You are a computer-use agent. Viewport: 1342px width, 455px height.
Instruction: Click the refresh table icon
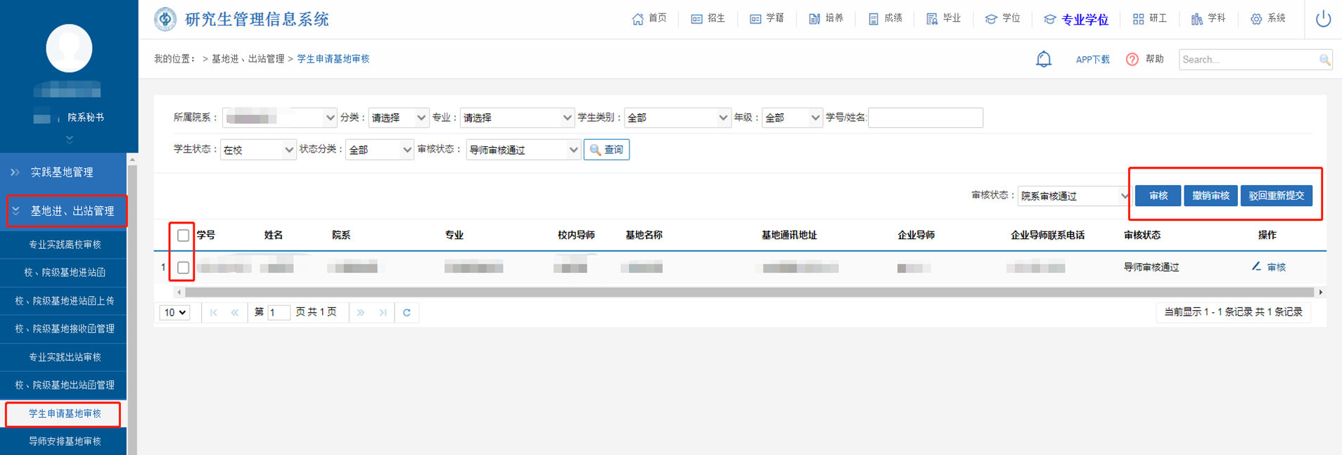[x=407, y=313]
